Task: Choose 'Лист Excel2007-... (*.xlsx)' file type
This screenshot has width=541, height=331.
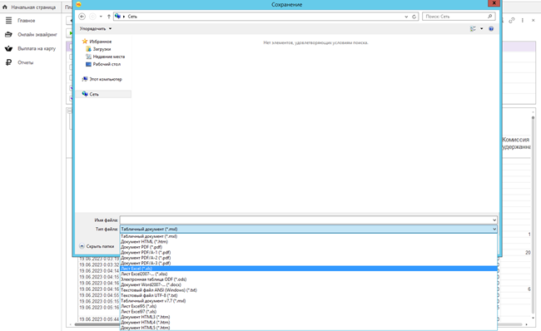Action: point(309,274)
